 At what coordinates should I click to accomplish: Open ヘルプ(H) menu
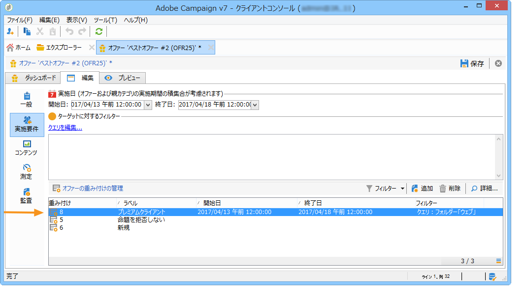click(x=135, y=20)
